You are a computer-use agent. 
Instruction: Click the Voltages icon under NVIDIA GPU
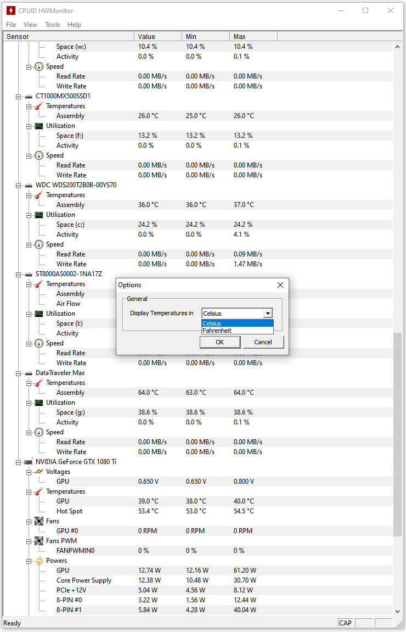38,472
